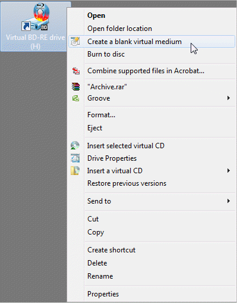Click the green Groove icon
237x303 pixels.
pos(75,98)
